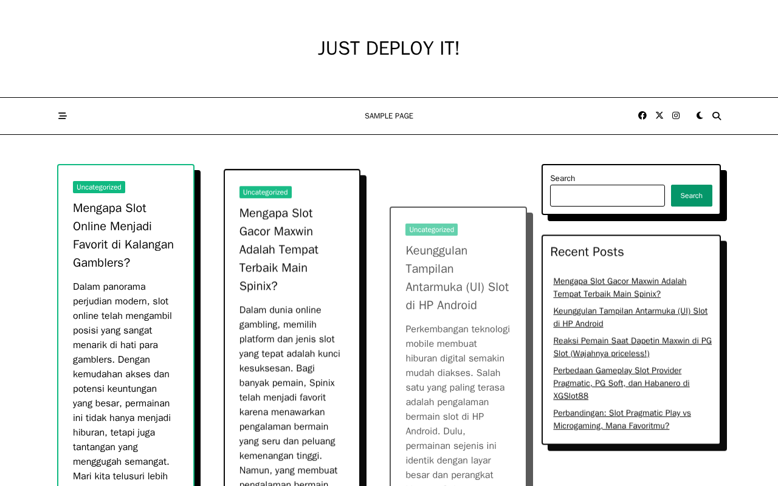The height and width of the screenshot is (486, 778).
Task: Open the Uncategorized tag on the first post
Action: [x=99, y=187]
